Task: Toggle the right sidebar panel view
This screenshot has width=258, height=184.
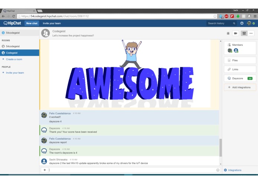Action: [244, 33]
